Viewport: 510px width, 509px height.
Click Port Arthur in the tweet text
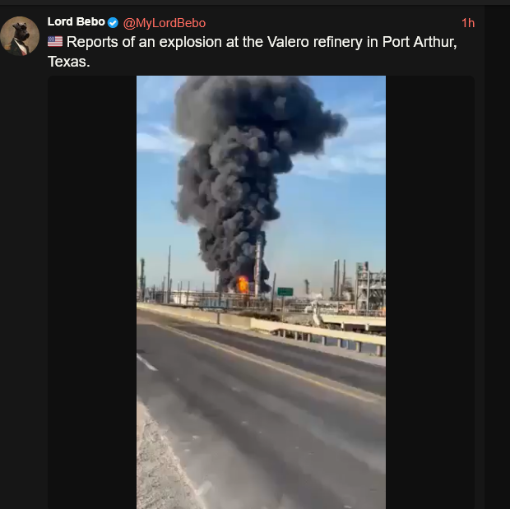click(420, 42)
